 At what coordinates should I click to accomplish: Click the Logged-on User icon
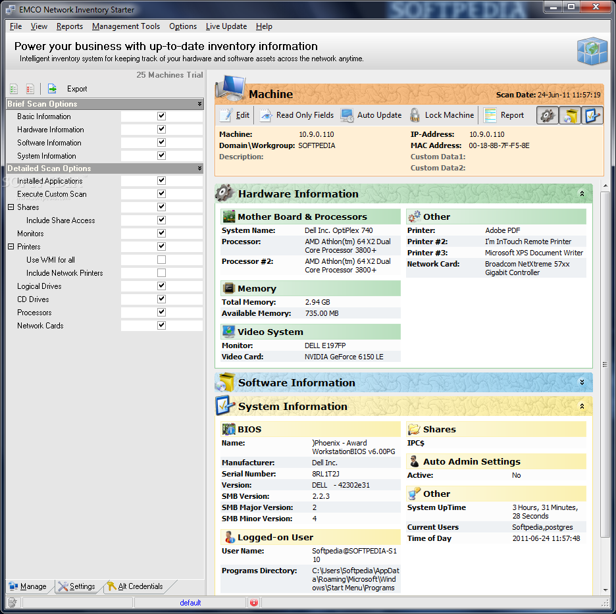coord(230,537)
